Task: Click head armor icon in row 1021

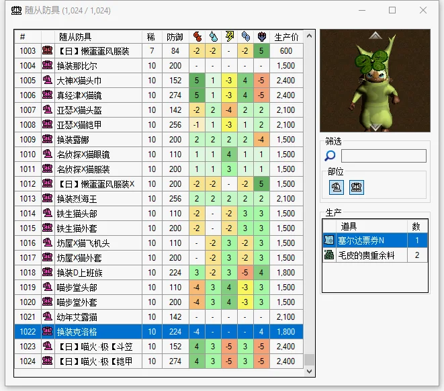Action: [48, 317]
